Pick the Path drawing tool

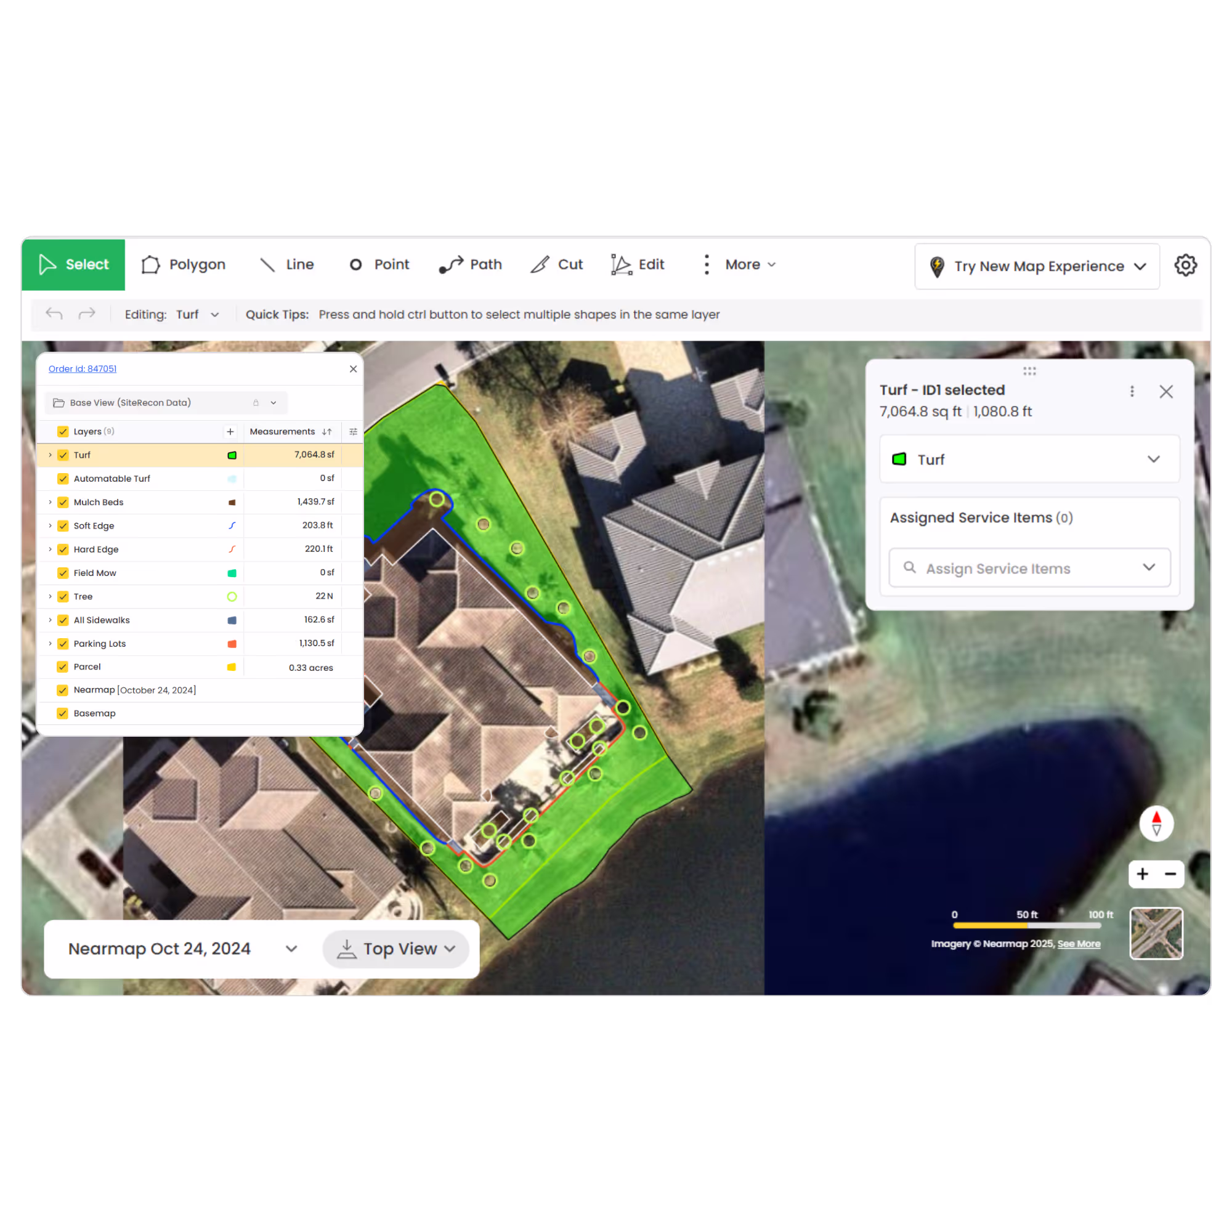(471, 265)
